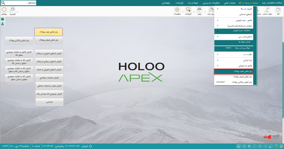
Task: Click the user contact icon below info icon
Action: (x=2, y=24)
